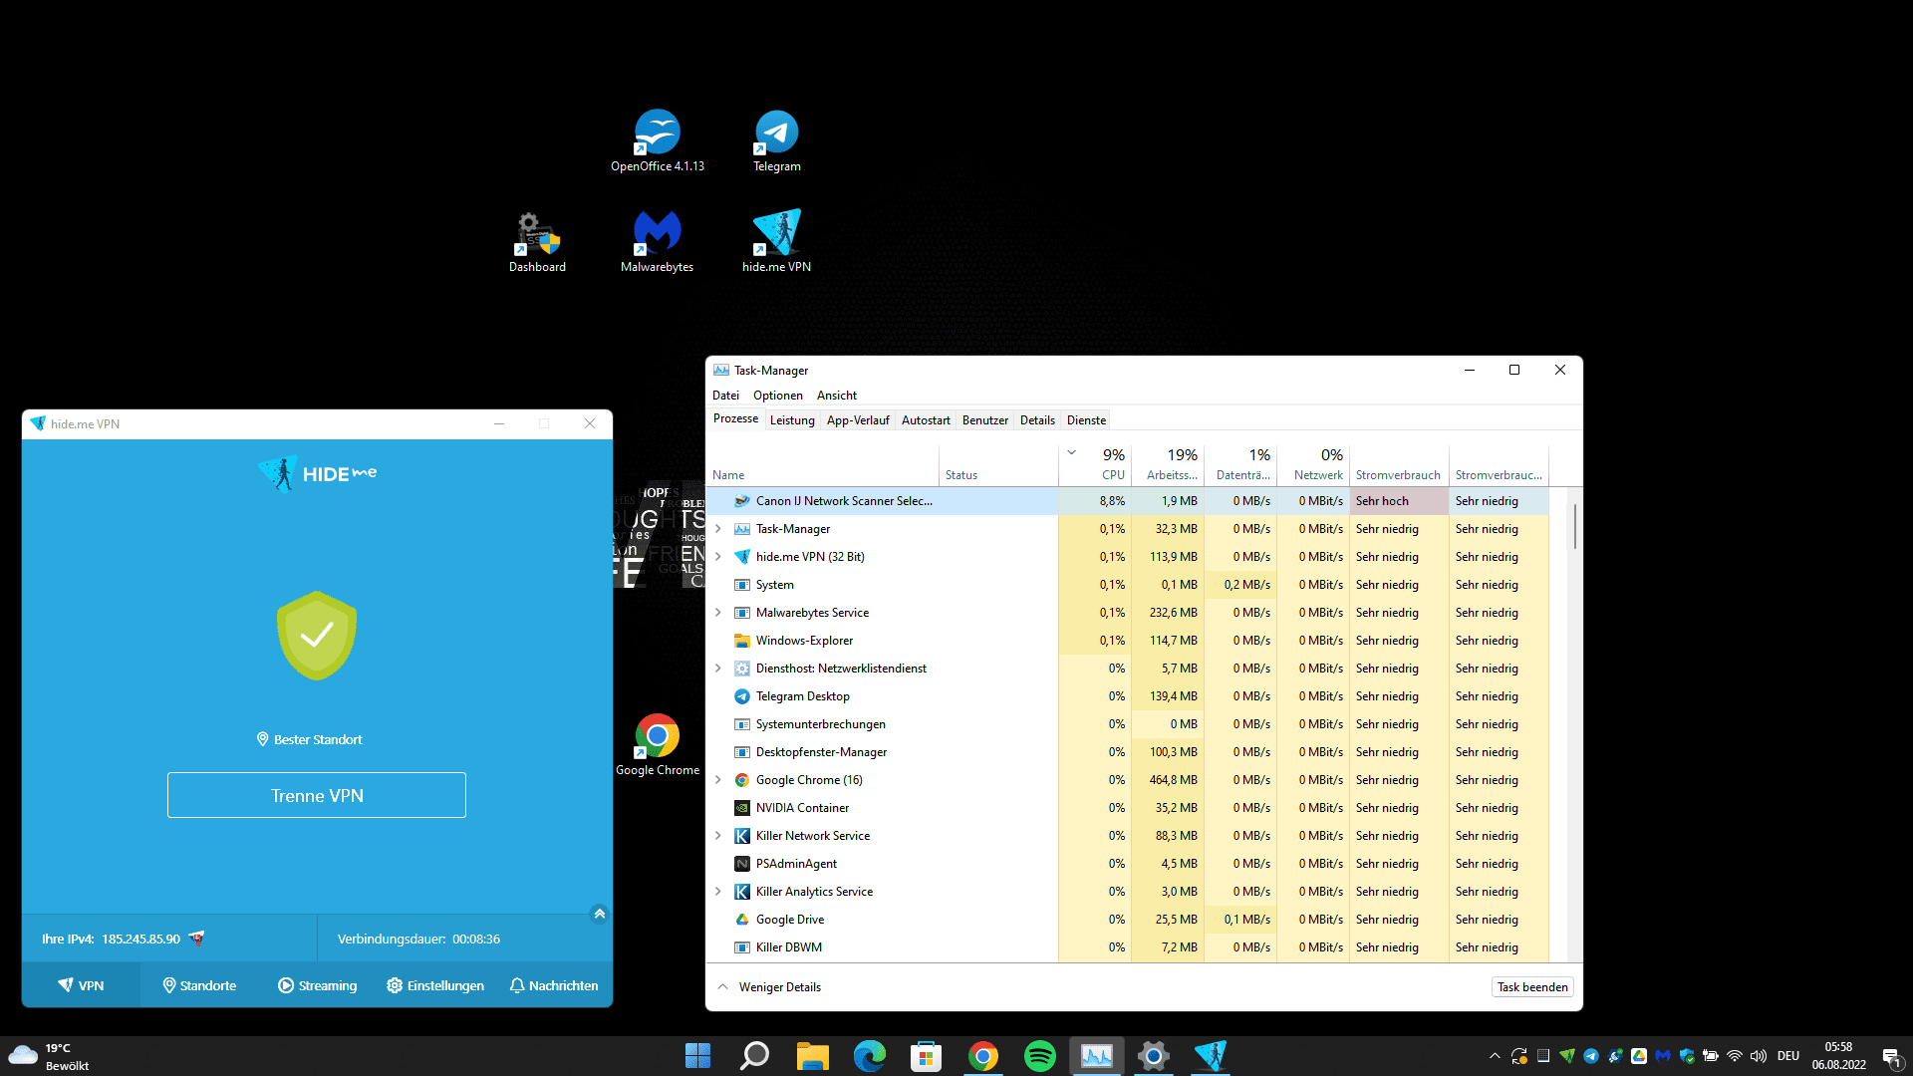This screenshot has height=1076, width=1913.
Task: Sort by the Name column header
Action: point(822,464)
